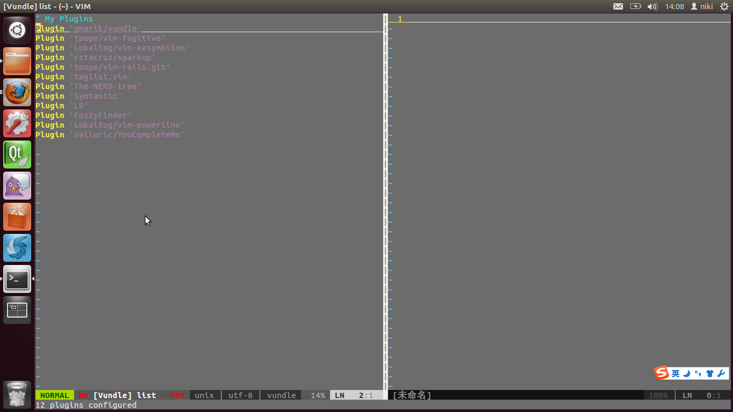Screen dimensions: 733x412
Task: Click the PRV flag in statusline
Action: 178,395
